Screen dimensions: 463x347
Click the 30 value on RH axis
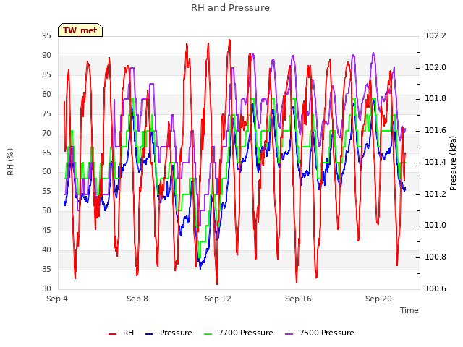(x=46, y=288)
